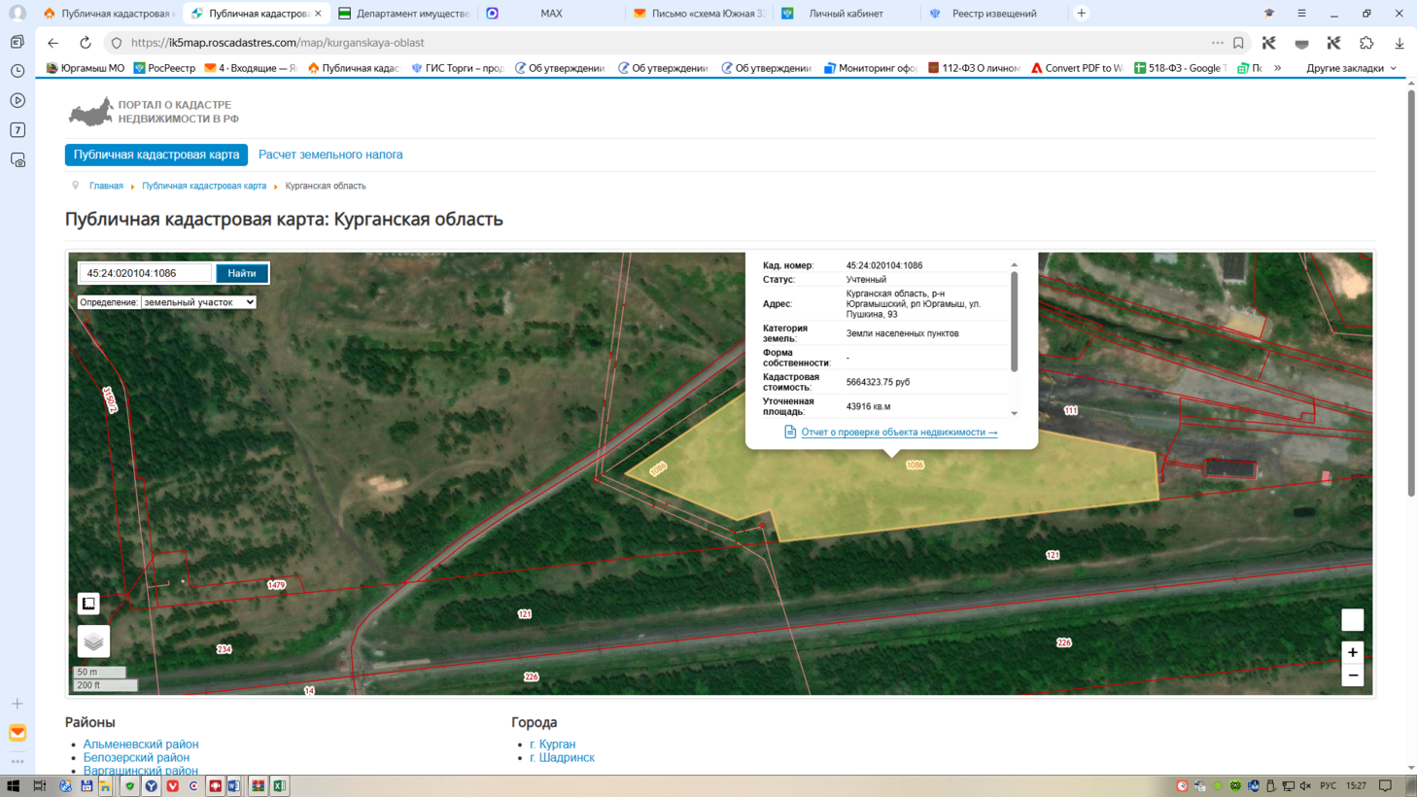
Task: Click the report document icon in popup
Action: pos(790,432)
